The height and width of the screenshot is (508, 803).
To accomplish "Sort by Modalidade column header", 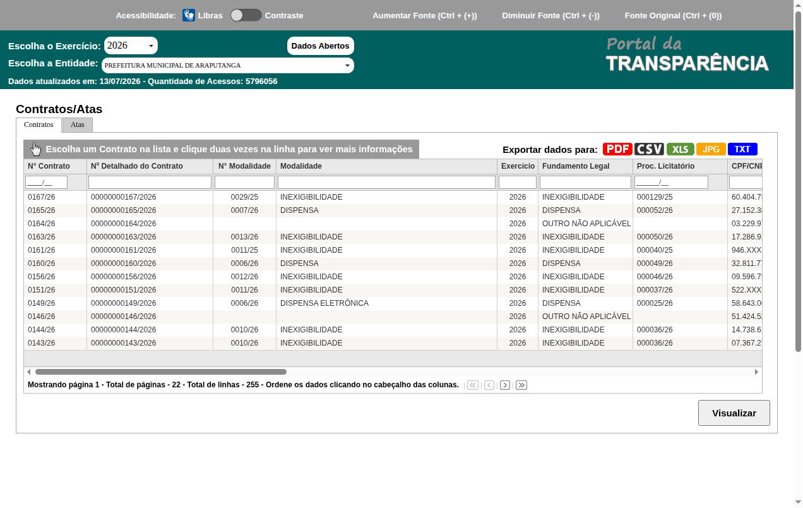I will (x=387, y=166).
